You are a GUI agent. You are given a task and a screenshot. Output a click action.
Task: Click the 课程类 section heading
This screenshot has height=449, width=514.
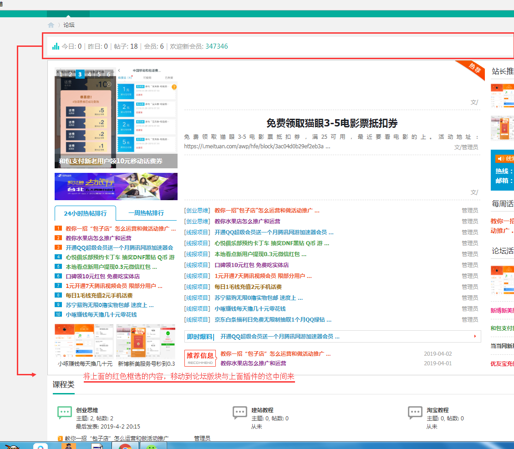64,384
